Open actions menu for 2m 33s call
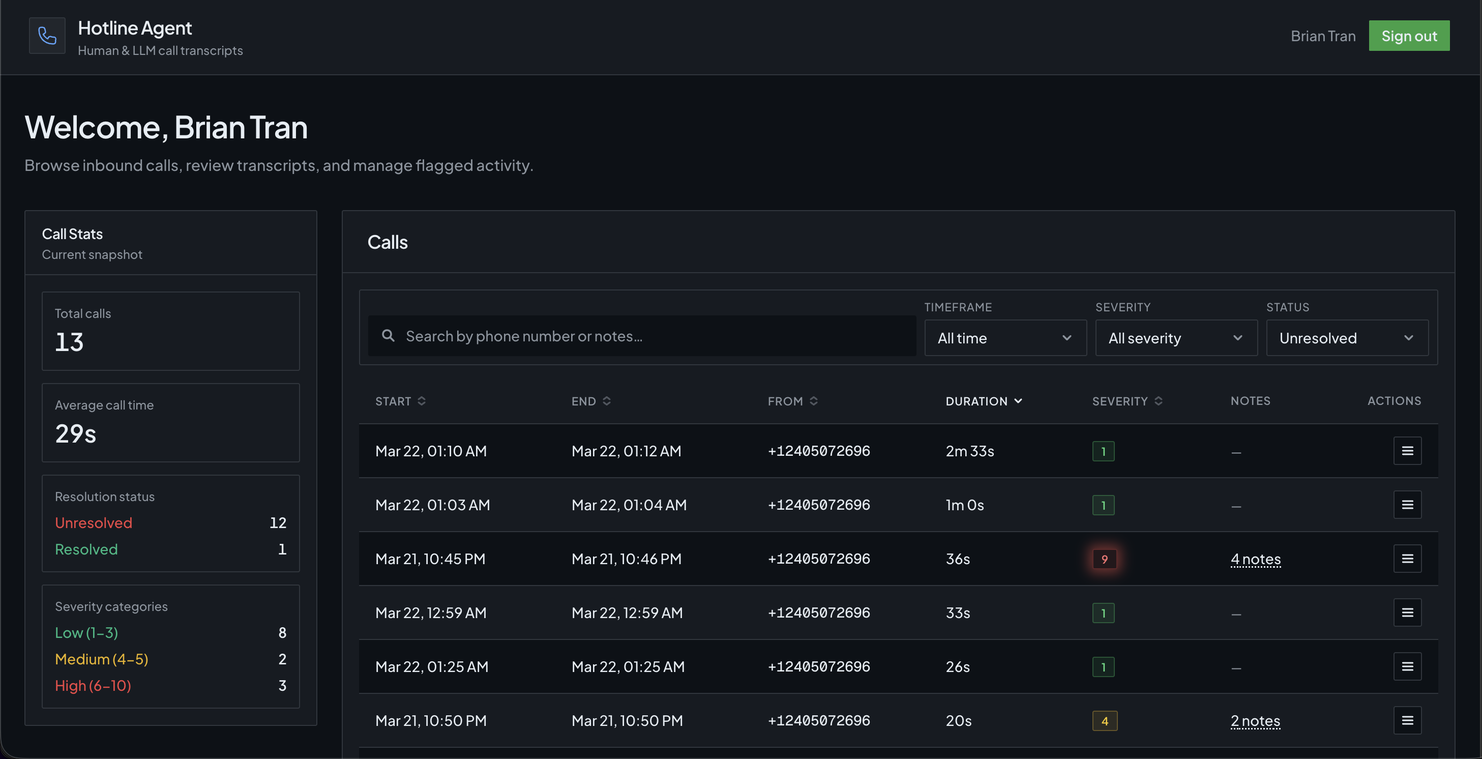Screen dimensions: 1482x759 click(1407, 451)
